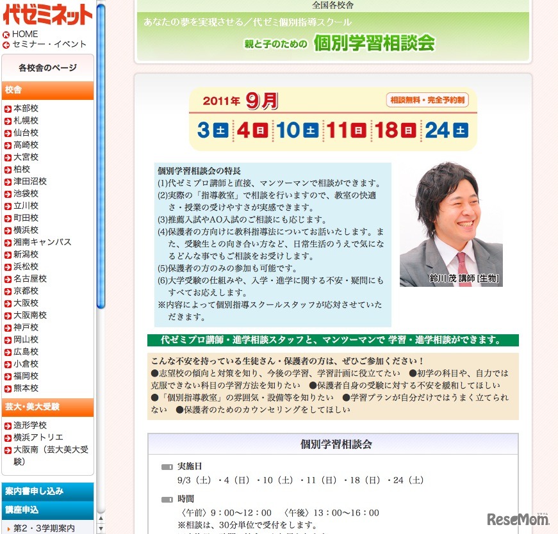Click arrow icon beside 本部校
The height and width of the screenshot is (534, 558).
tap(8, 109)
